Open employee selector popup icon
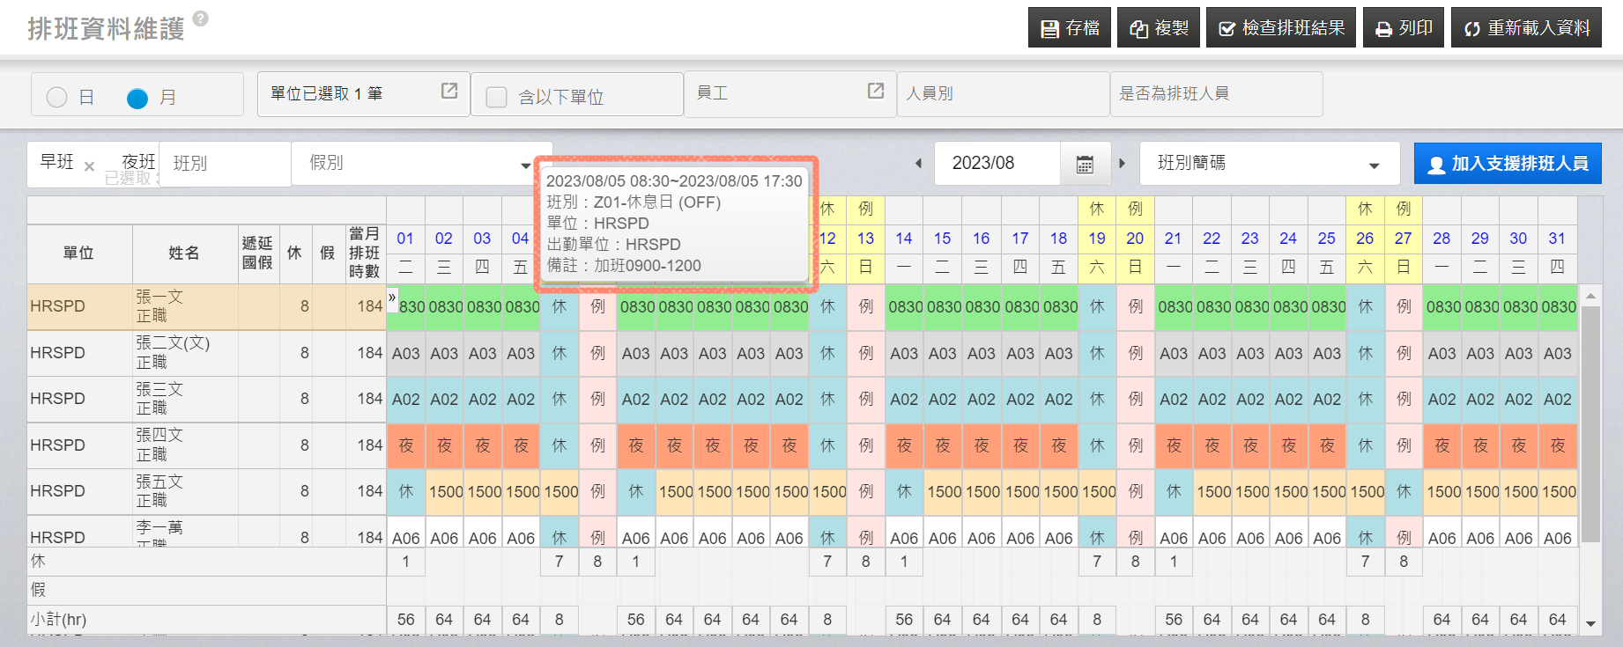The image size is (1623, 647). point(876,91)
